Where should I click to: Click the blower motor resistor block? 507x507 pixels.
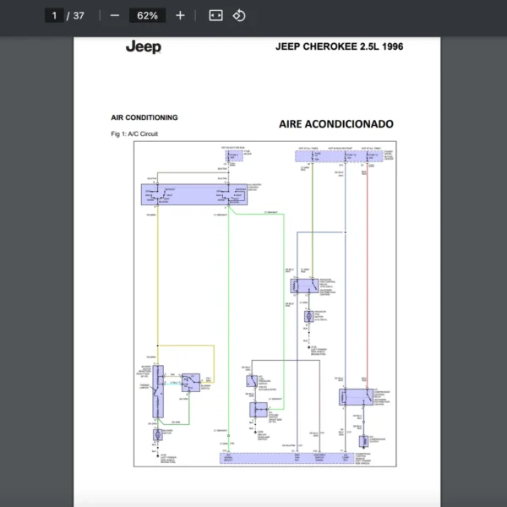pyautogui.click(x=156, y=391)
